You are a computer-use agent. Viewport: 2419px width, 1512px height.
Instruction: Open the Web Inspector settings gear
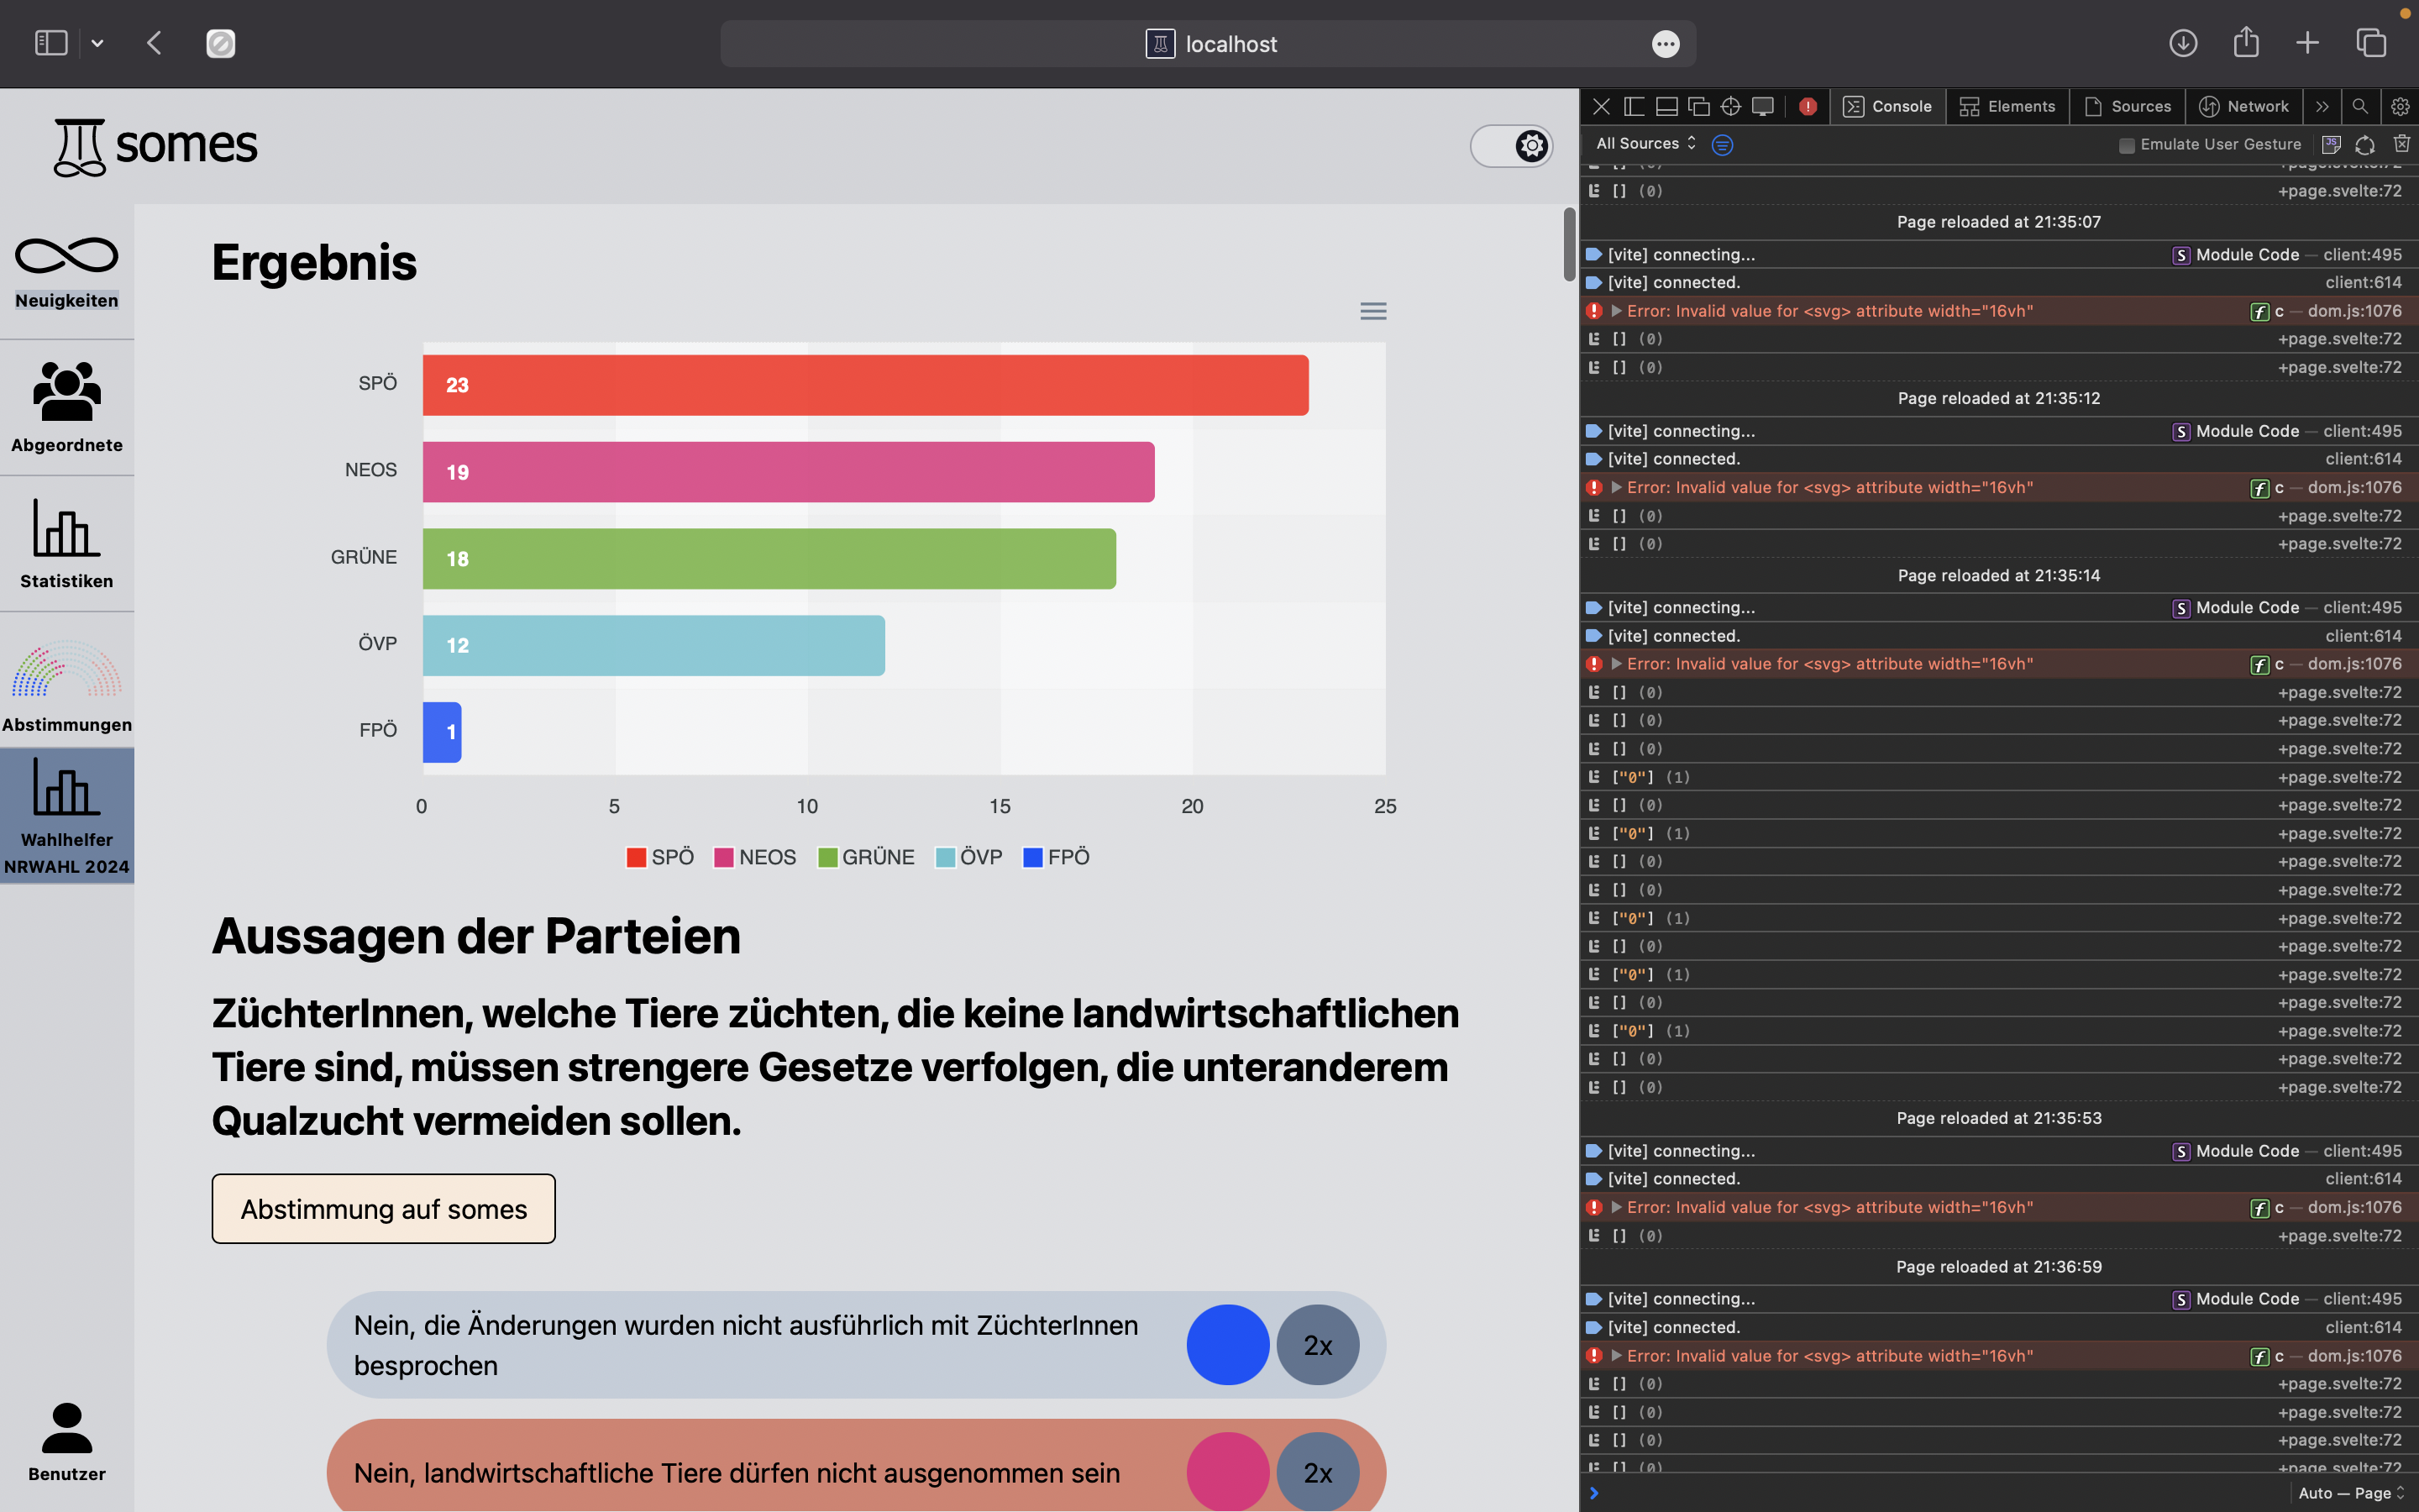pos(2399,106)
